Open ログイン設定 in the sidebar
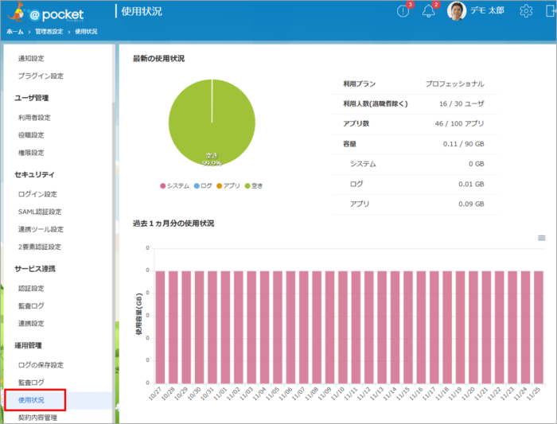Viewport: 557px width, 424px height. click(x=37, y=193)
